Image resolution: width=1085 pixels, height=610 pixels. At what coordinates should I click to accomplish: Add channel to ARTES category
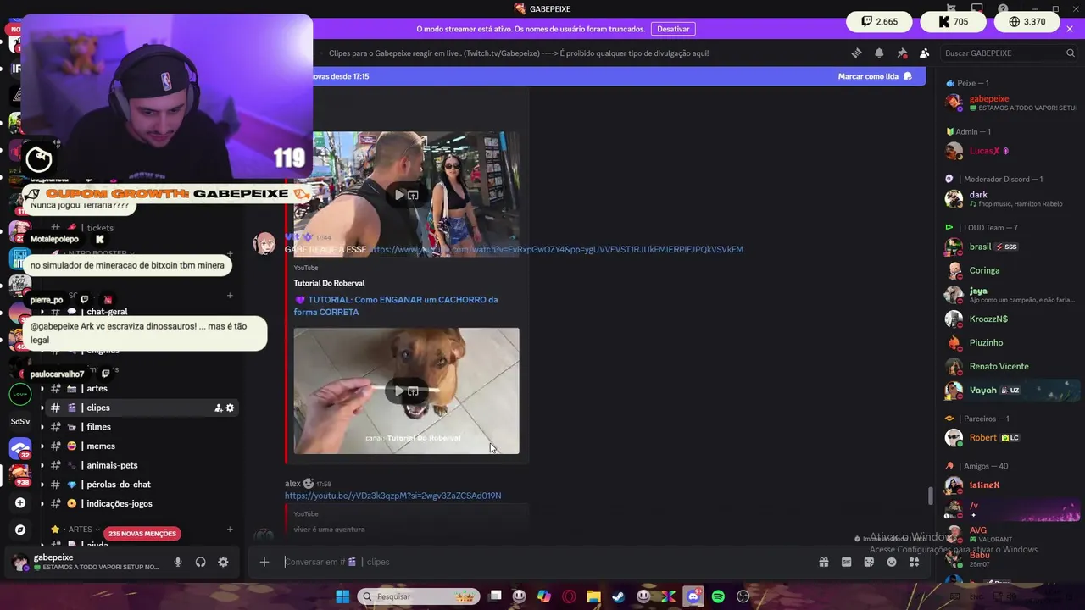(230, 530)
